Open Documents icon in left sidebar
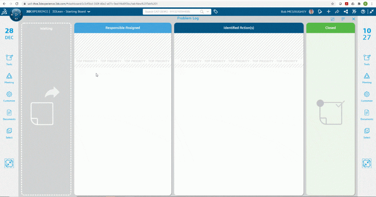The image size is (376, 197). click(x=9, y=113)
